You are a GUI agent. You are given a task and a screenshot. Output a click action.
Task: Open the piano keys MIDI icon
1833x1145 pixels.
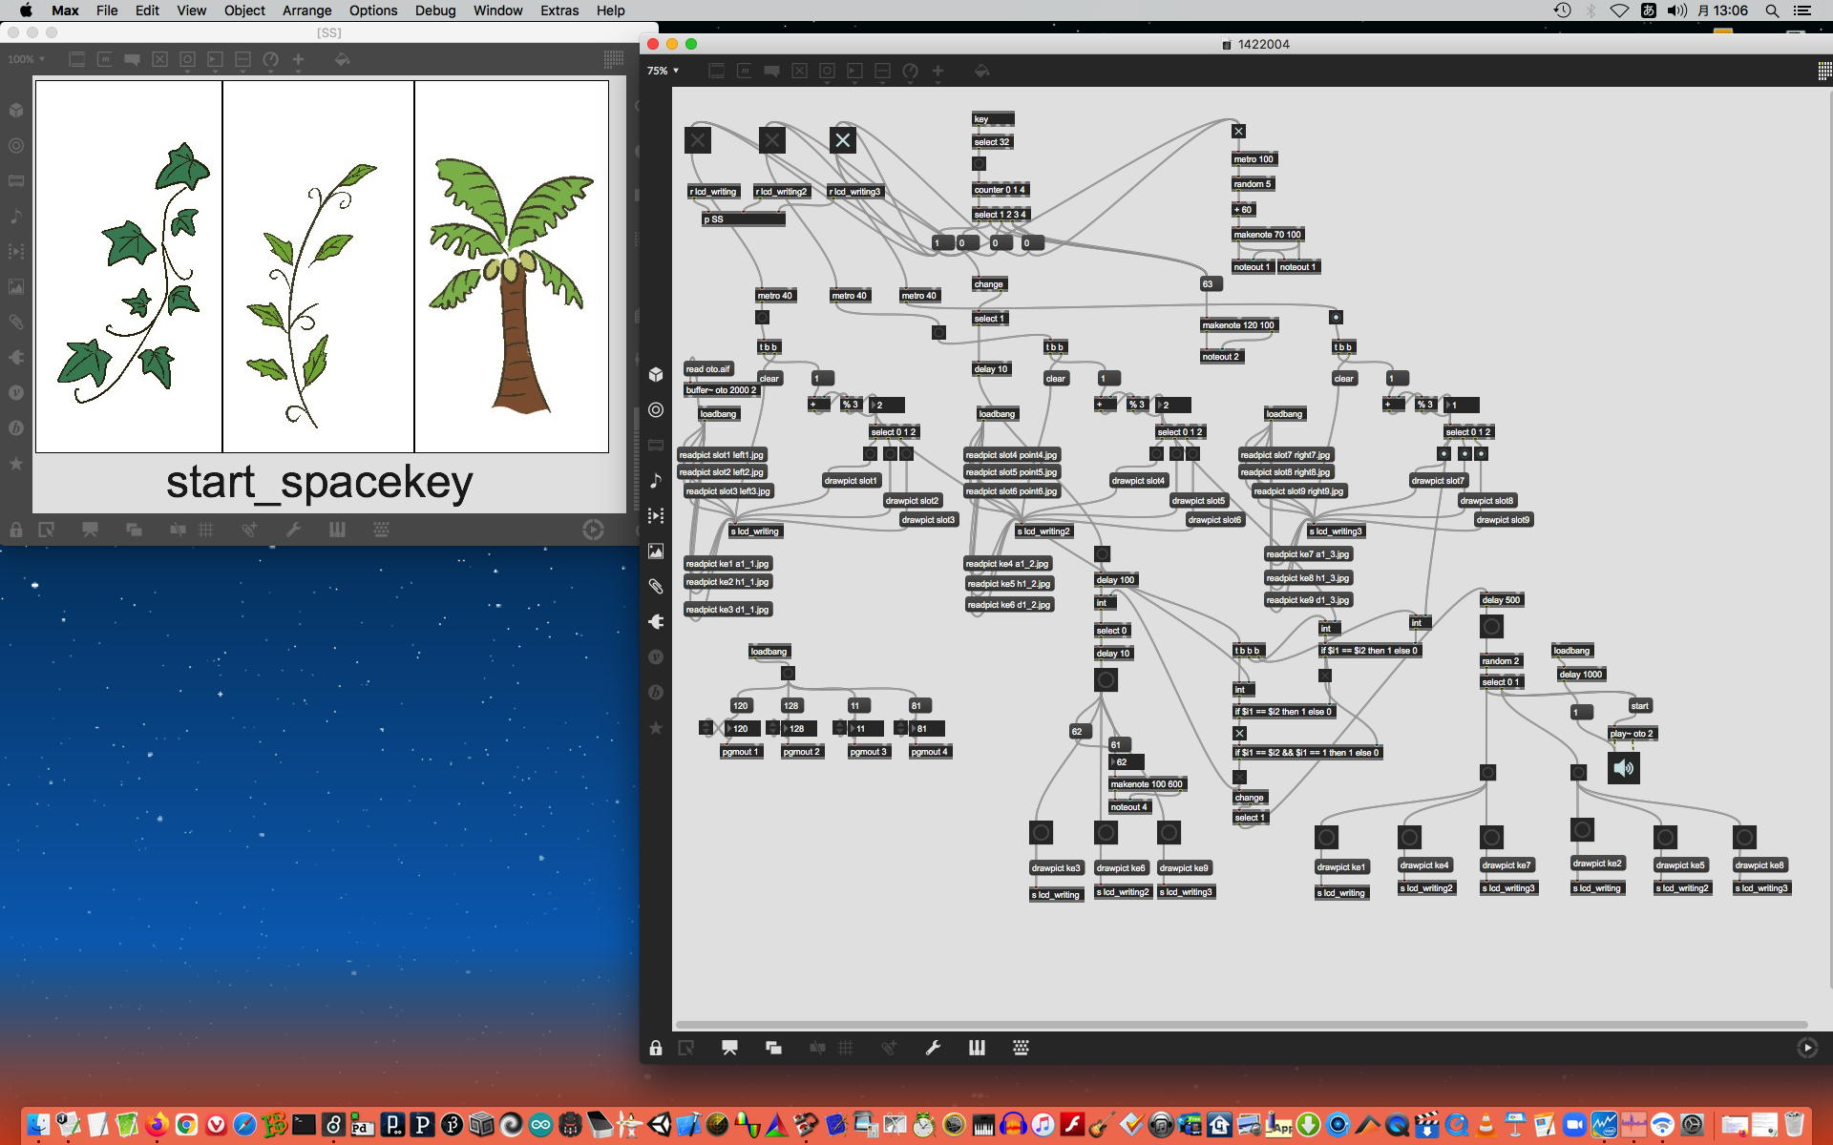tap(977, 1048)
